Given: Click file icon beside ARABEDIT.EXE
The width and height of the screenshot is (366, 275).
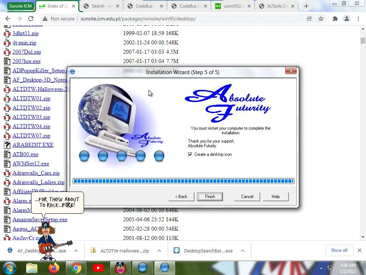Looking at the screenshot, I should 7,145.
